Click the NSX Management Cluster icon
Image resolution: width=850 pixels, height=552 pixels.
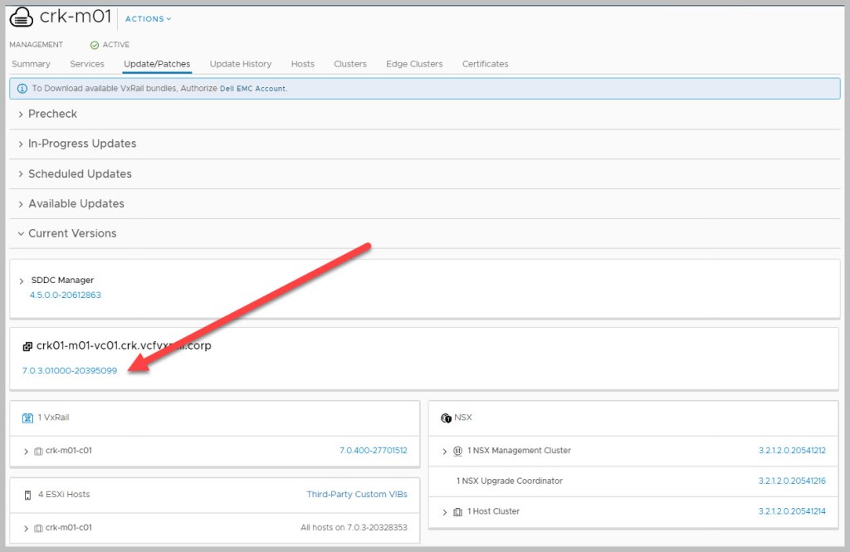pos(457,451)
